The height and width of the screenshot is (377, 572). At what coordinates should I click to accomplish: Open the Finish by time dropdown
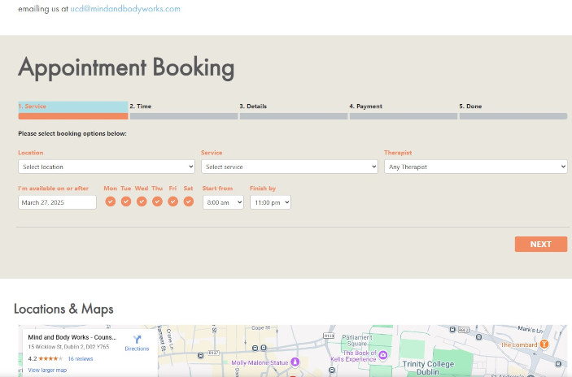tap(270, 202)
